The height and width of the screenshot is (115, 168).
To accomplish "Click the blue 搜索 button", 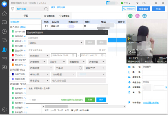I will tap(101, 100).
